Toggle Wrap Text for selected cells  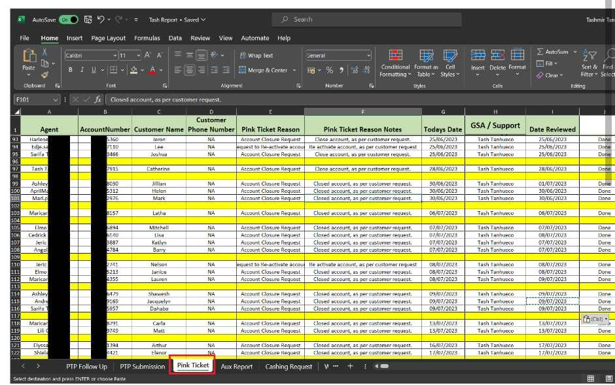(256, 56)
